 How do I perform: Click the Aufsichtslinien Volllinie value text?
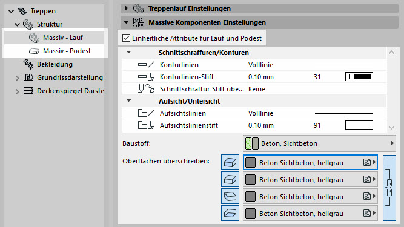260,113
